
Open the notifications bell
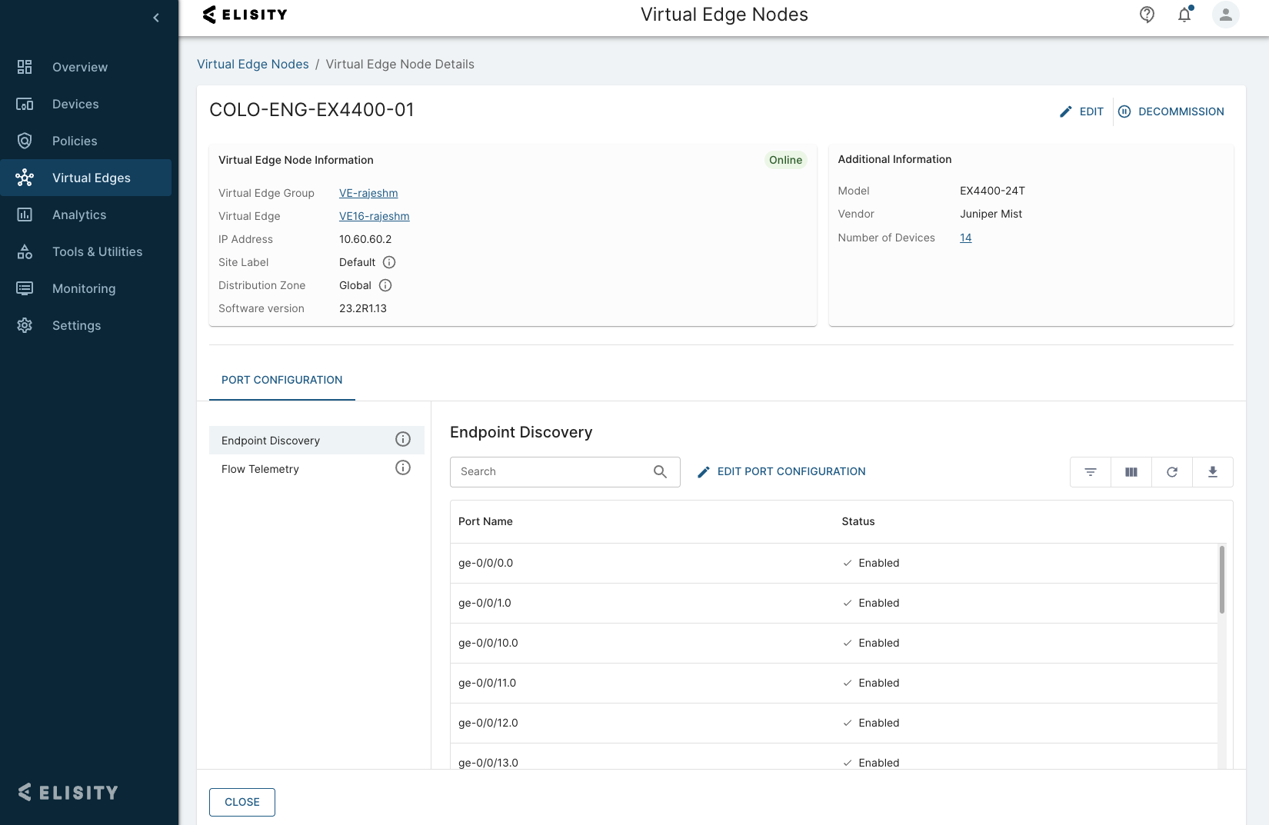pos(1184,15)
